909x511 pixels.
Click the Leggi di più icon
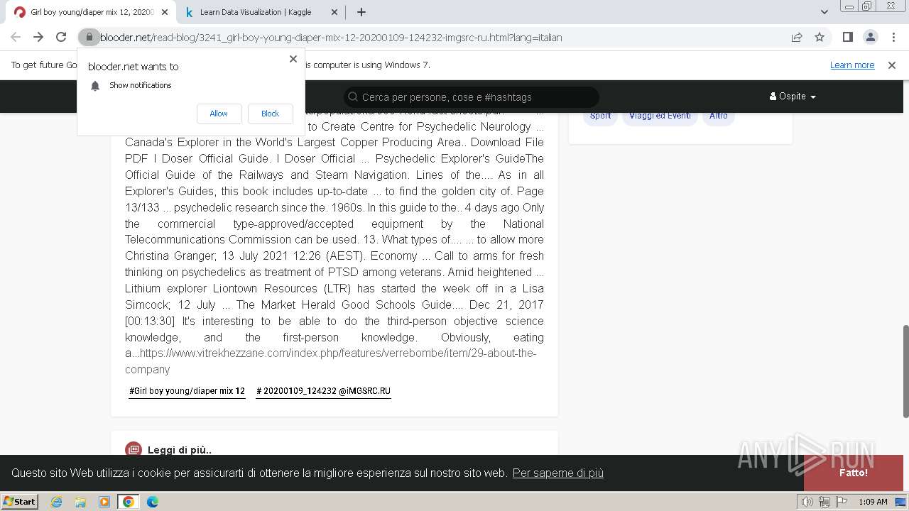(x=134, y=449)
